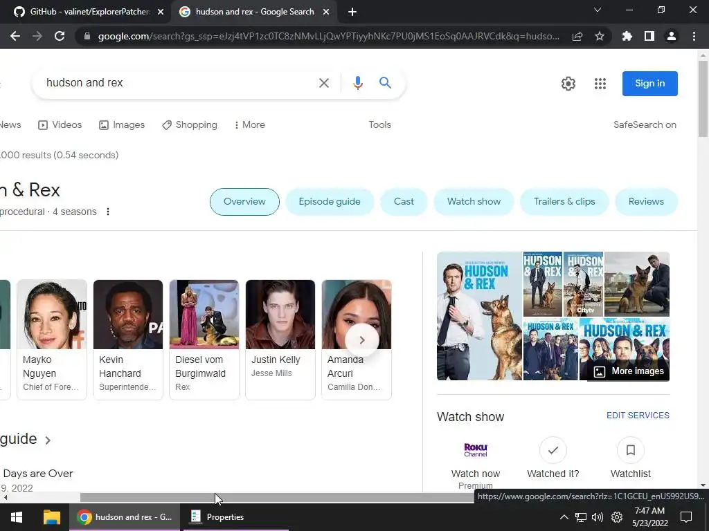709x531 pixels.
Task: Open Kevin Hanchard cast card
Action: pos(128,339)
